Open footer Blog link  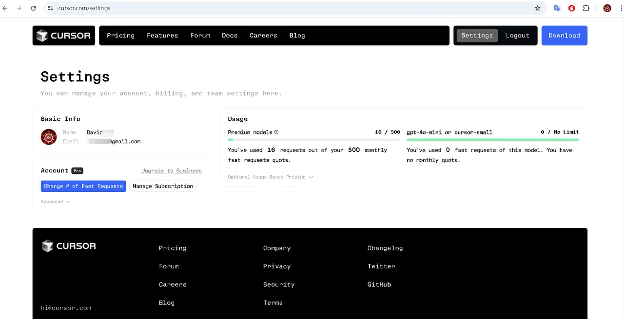click(167, 302)
